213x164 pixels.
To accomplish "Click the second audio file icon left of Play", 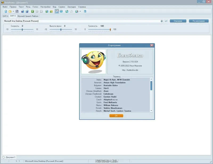I will (27, 11).
